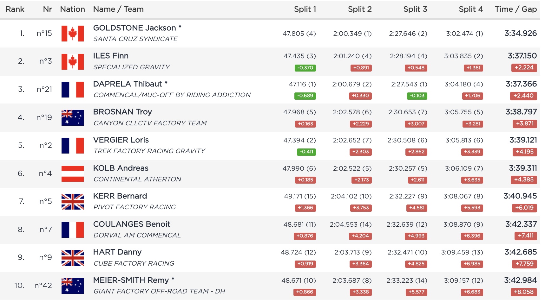Click the Split 1 column header

pos(305,9)
